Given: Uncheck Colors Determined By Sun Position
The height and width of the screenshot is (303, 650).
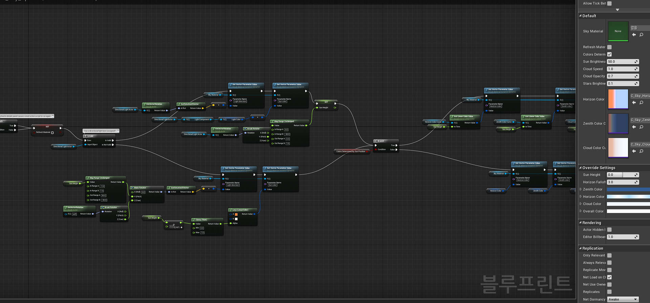Looking at the screenshot, I should [609, 55].
